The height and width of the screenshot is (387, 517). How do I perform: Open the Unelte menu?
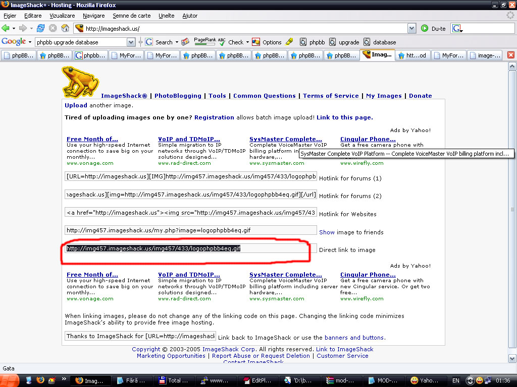click(167, 16)
